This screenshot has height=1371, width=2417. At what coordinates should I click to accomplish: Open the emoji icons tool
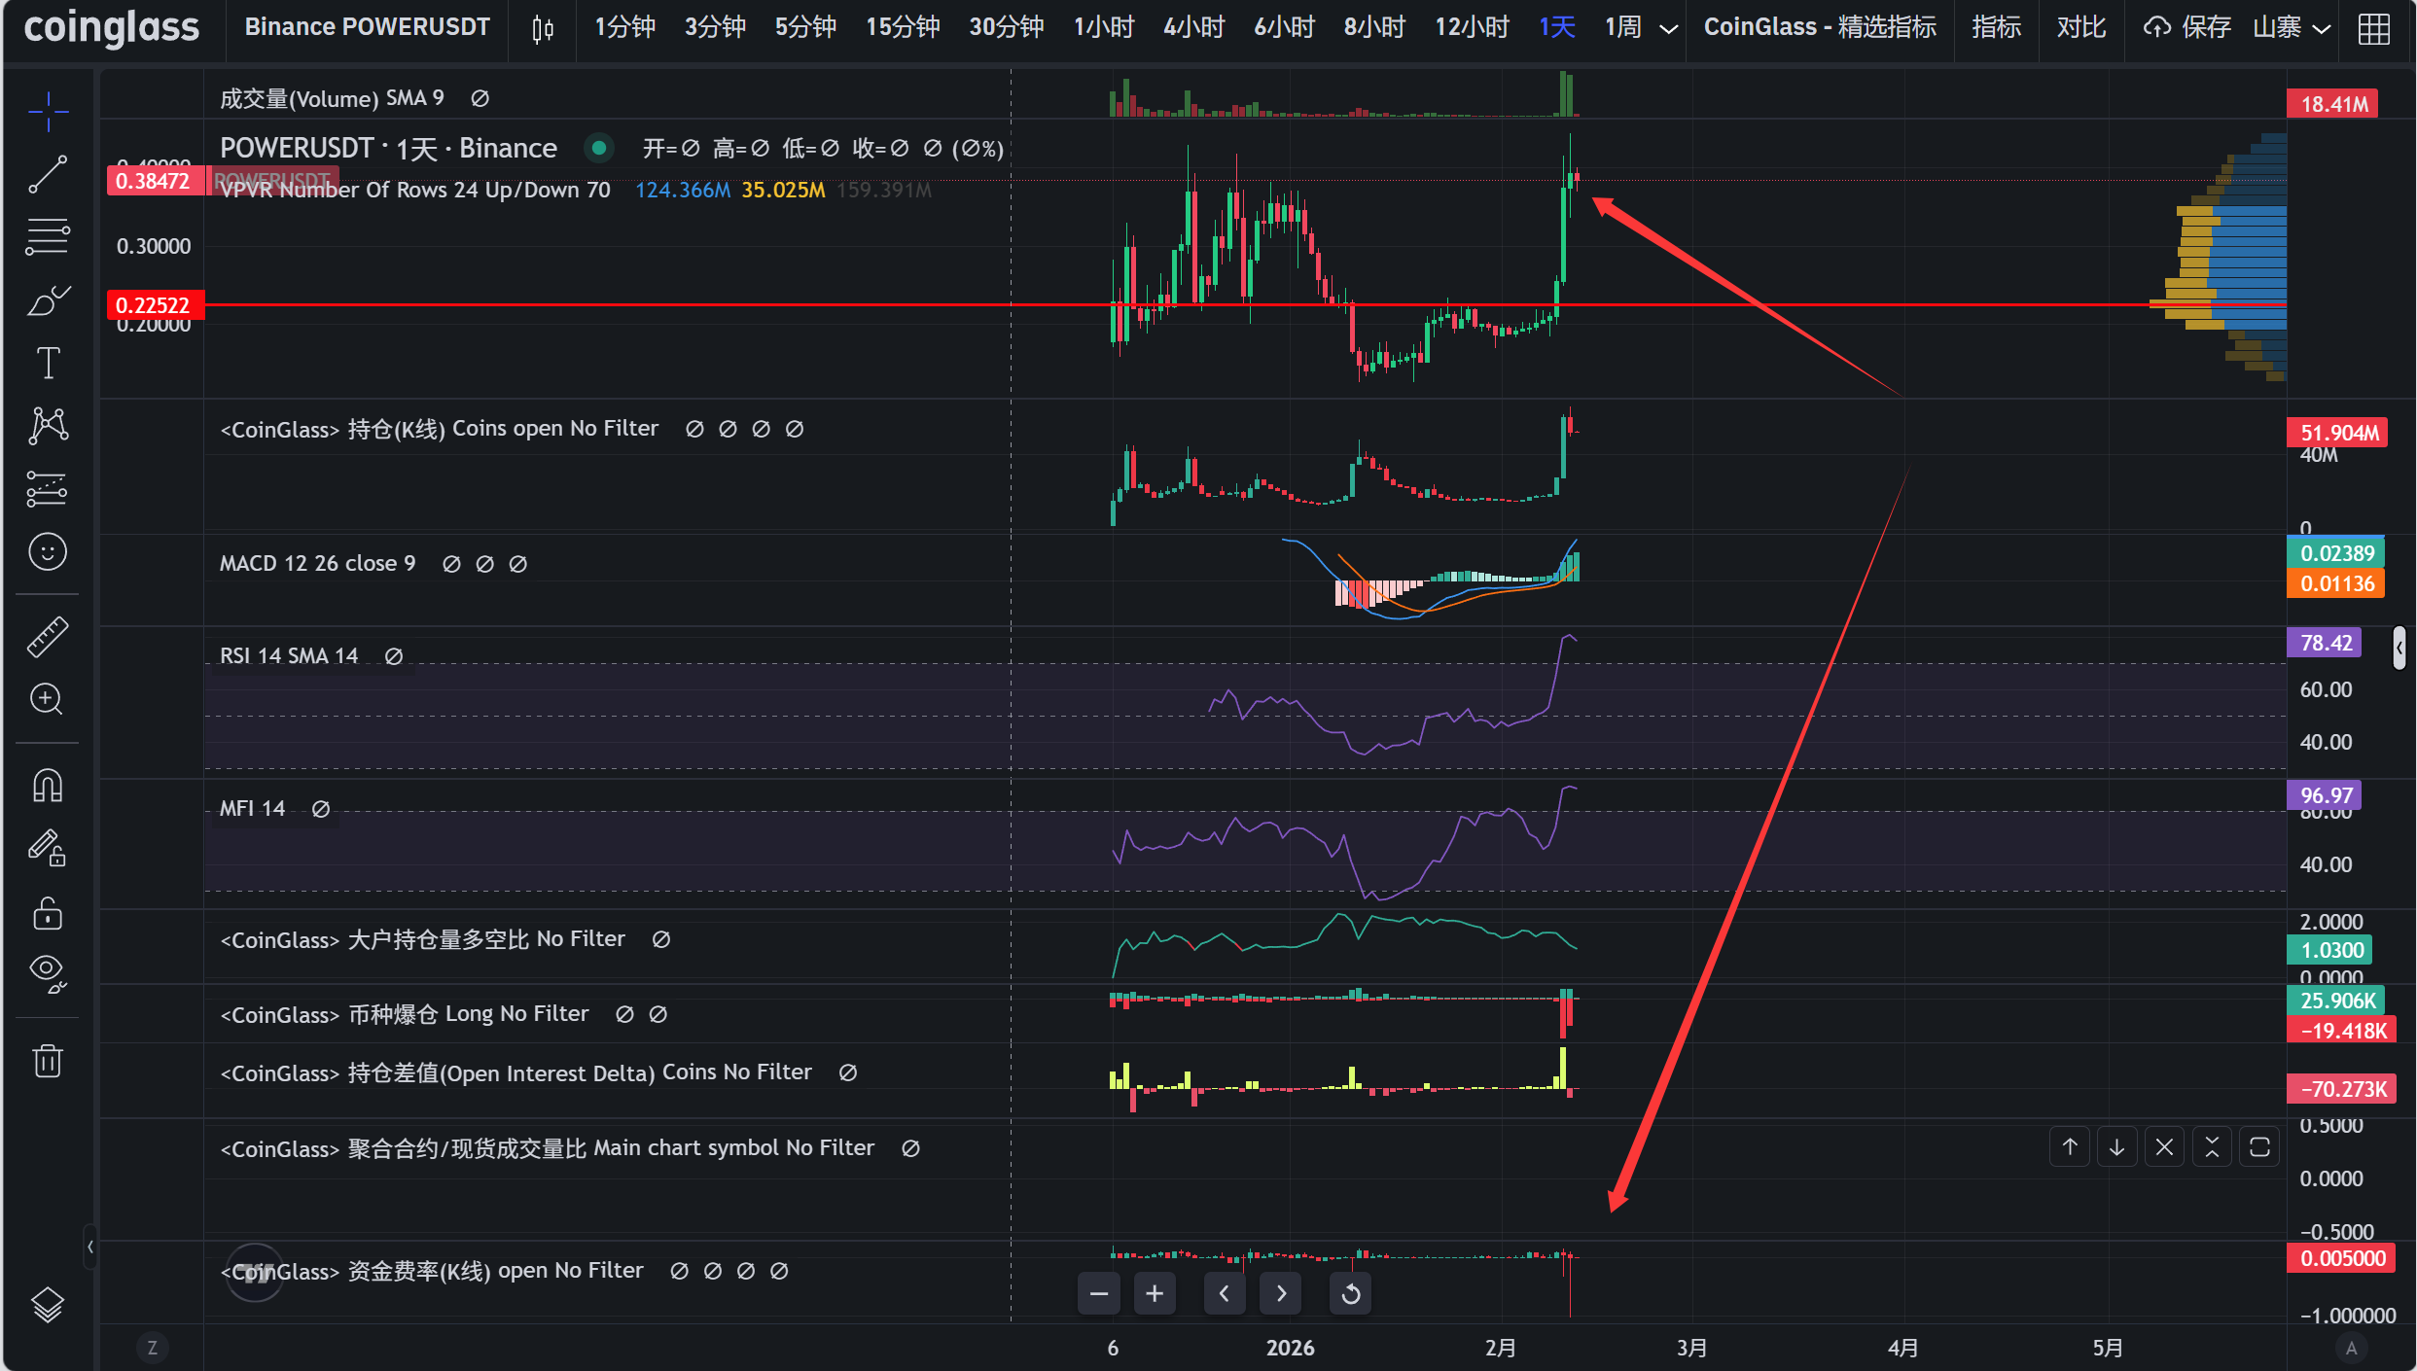(47, 552)
